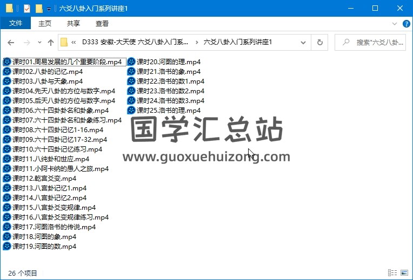
Task: Click the New folder quick access icon
Action: coord(39,9)
